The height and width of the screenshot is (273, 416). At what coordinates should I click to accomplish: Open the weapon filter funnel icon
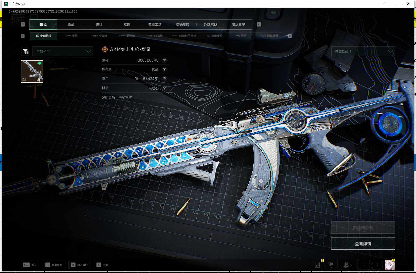coord(25,51)
